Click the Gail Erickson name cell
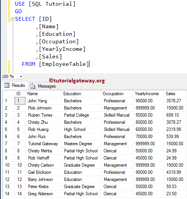 [43, 172]
